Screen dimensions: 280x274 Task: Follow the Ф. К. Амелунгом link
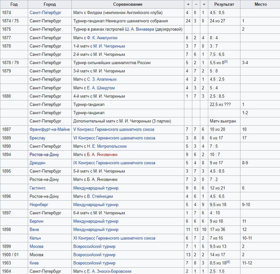tap(102, 38)
